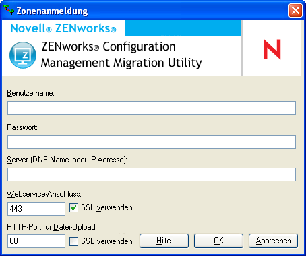Click the title bar tree icon
This screenshot has width=306, height=256.
[x=9, y=10]
